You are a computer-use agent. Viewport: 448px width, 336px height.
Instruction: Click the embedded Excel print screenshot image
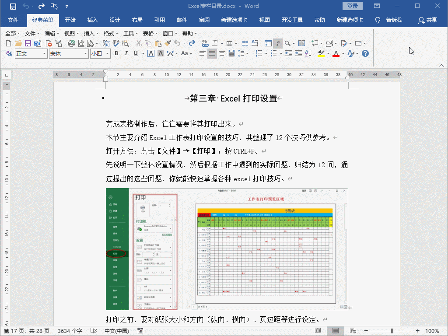pyautogui.click(x=227, y=249)
